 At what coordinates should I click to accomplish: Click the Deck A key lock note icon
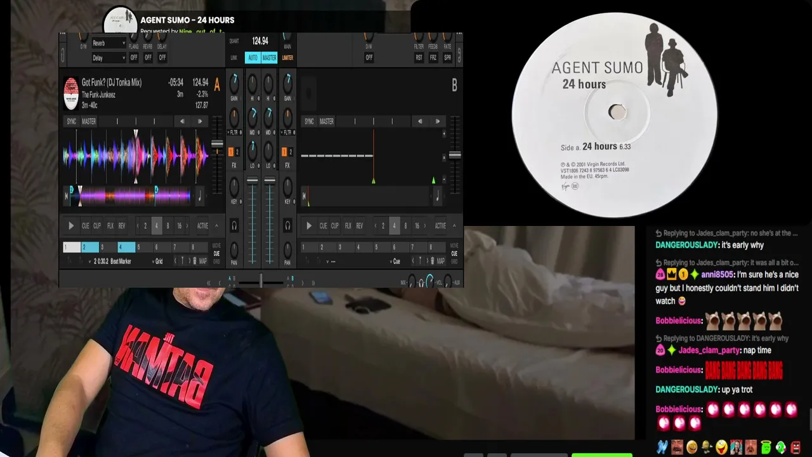199,197
